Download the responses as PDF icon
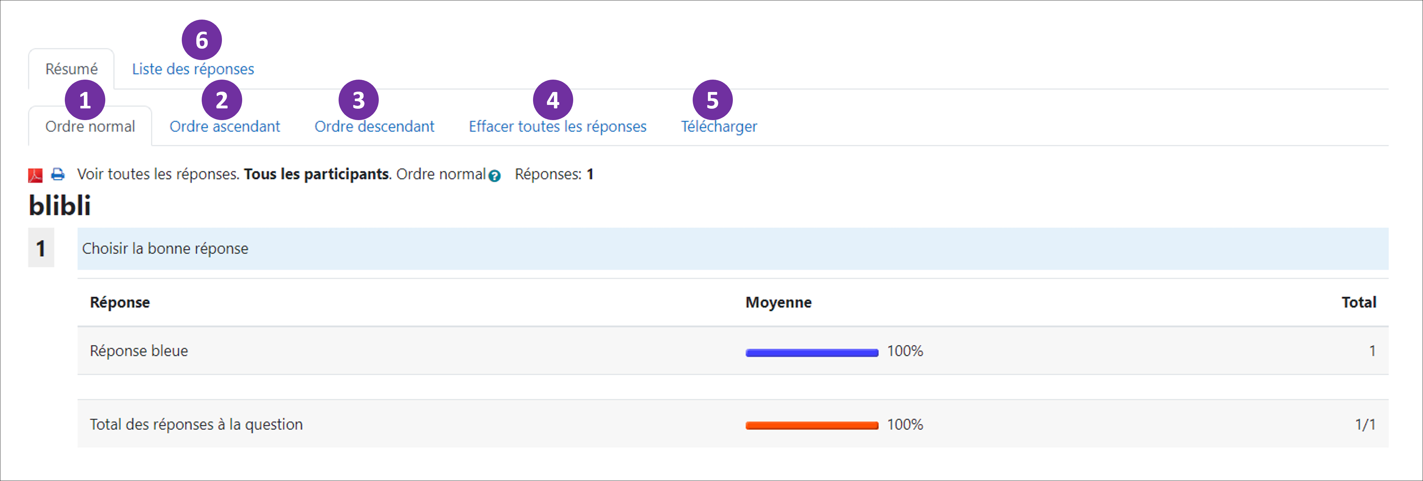1423x481 pixels. coord(35,176)
